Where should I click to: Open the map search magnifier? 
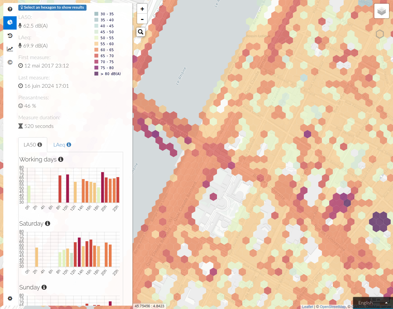141,32
